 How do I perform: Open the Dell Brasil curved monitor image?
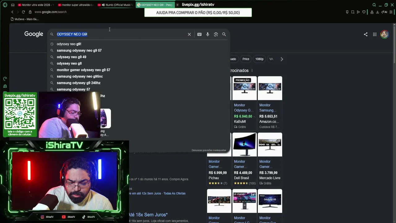tap(244, 145)
